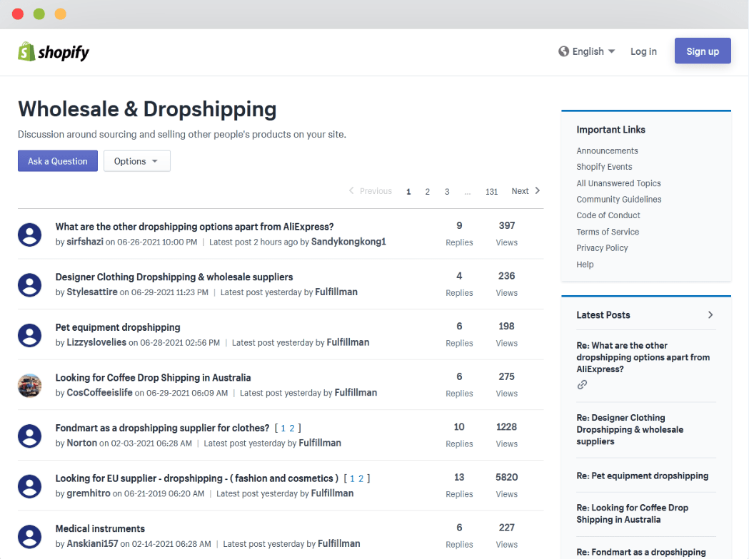Click the Latest Posts arrow chevron

click(710, 315)
